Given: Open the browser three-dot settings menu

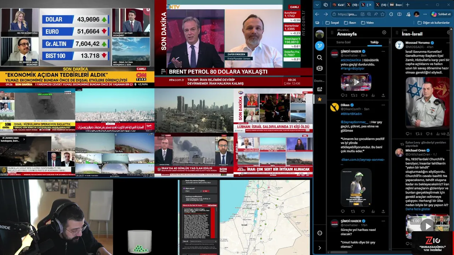Looking at the screenshot, I should point(425,14).
